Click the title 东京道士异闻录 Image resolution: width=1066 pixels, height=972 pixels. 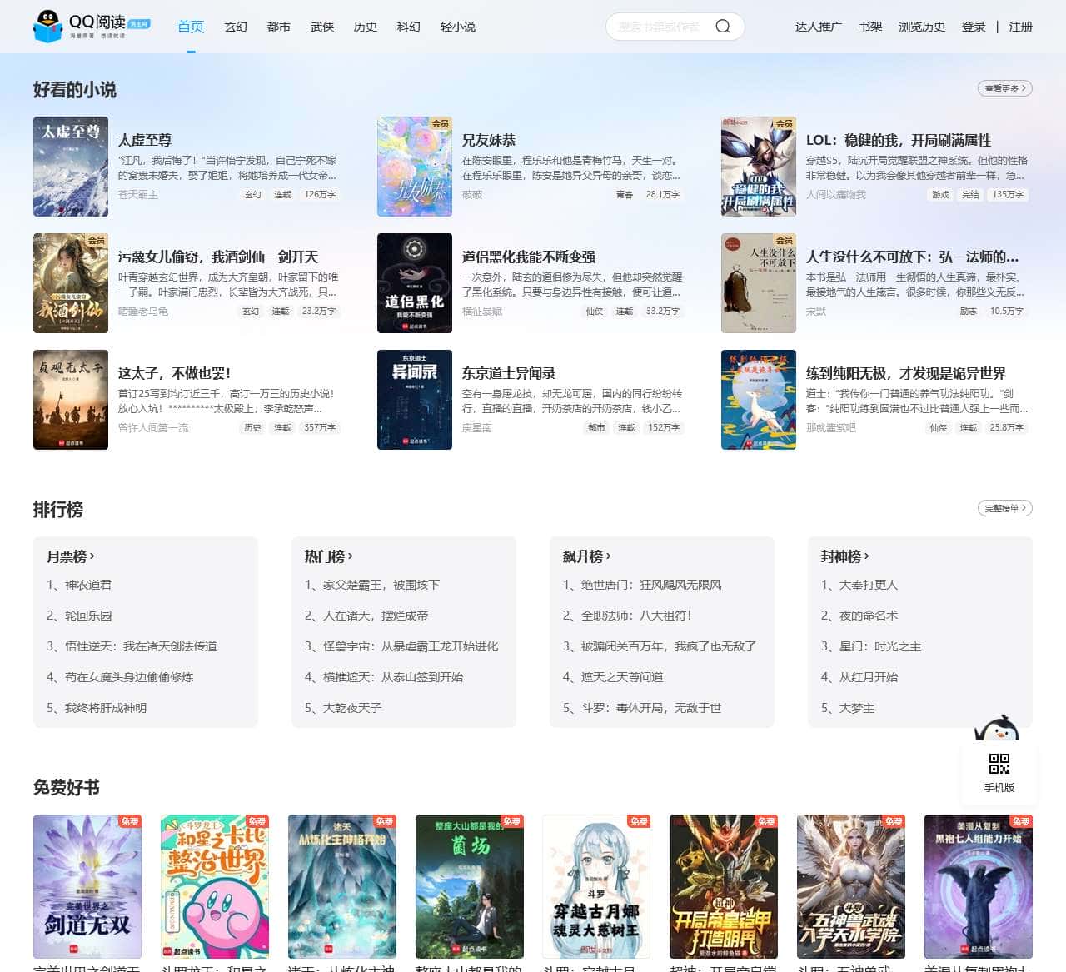(509, 373)
